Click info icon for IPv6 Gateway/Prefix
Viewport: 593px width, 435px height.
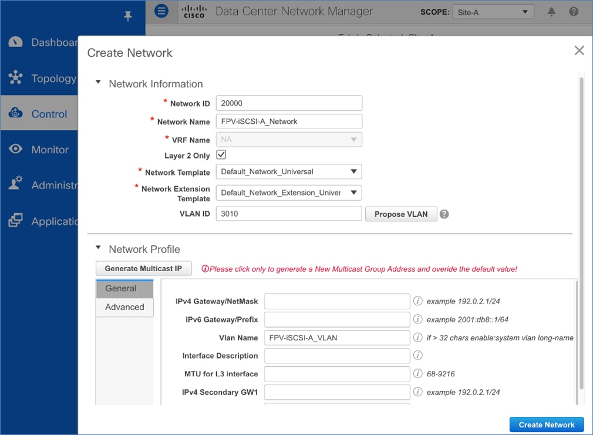pos(417,319)
